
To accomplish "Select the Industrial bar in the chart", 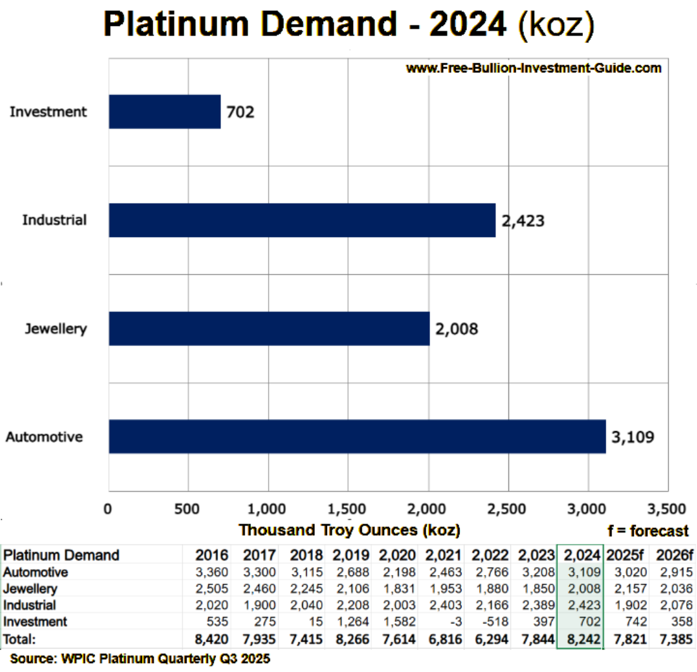I will 301,221.
